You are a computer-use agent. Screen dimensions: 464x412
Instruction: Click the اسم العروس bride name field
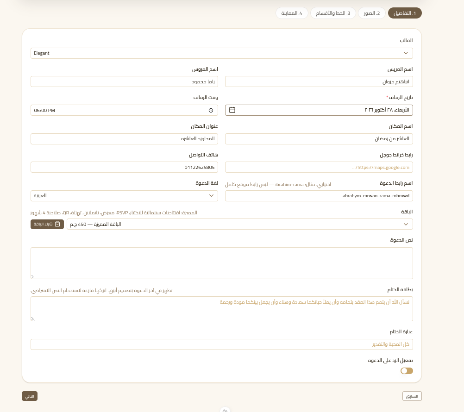124,81
